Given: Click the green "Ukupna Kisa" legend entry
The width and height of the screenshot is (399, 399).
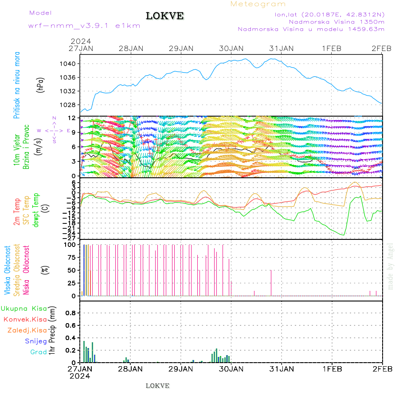Looking at the screenshot, I should tap(24, 309).
